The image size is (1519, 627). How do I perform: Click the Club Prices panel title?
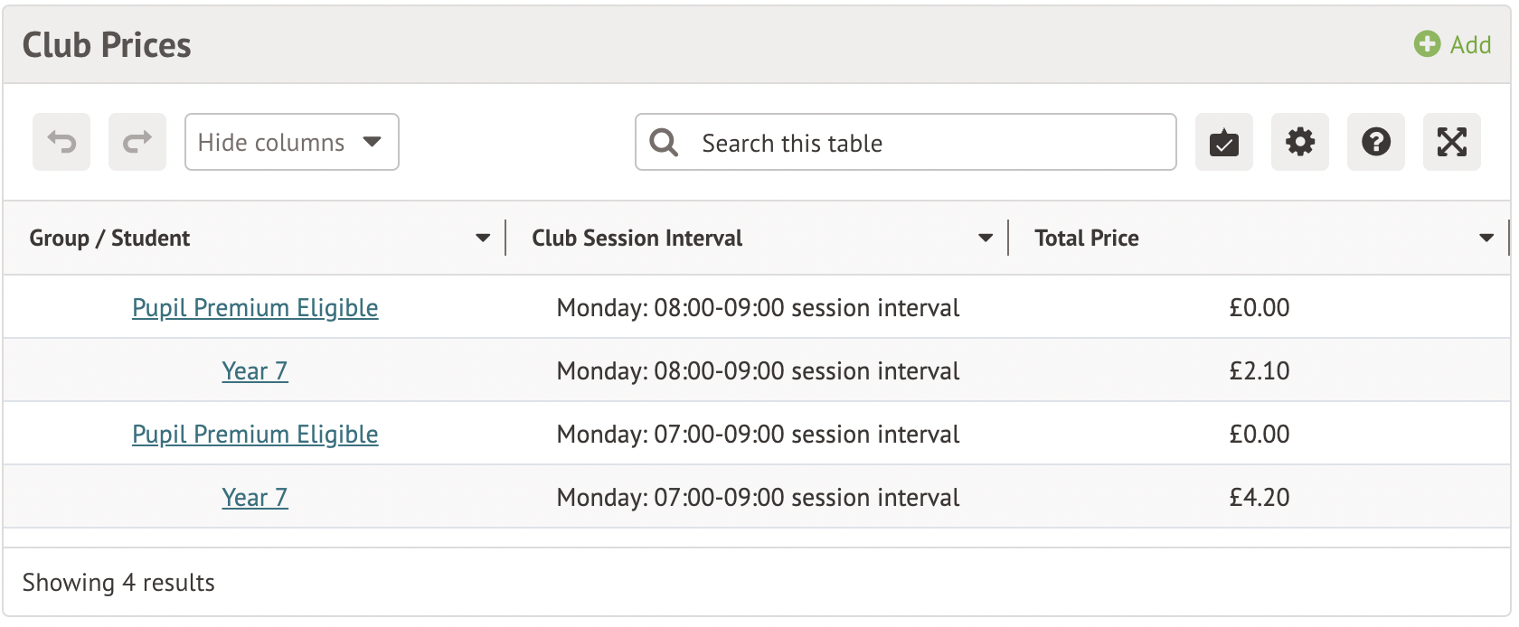coord(107,45)
